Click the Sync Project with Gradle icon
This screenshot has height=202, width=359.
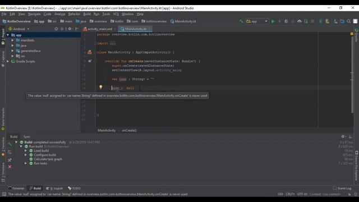[320, 21]
